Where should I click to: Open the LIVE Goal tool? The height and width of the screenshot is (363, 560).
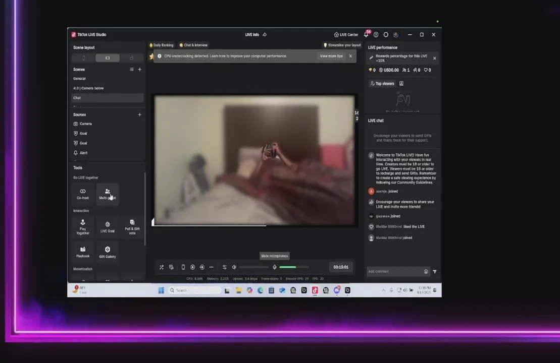point(108,227)
